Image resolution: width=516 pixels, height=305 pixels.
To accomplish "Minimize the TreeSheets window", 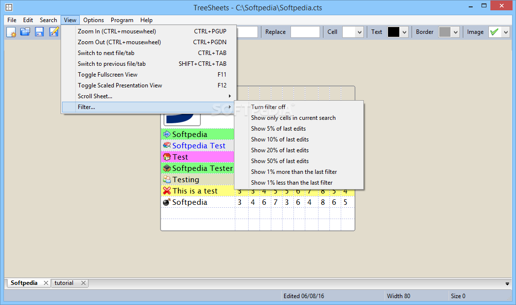I will tap(471, 6).
